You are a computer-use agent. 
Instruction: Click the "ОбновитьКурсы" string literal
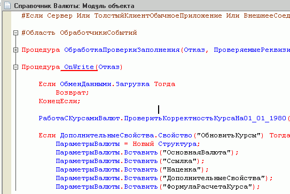229,136
